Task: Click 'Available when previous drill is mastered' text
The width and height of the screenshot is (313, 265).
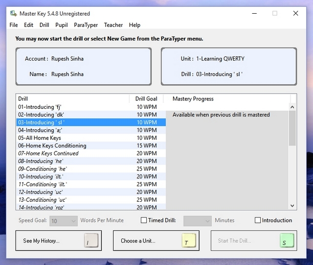Action: point(221,115)
